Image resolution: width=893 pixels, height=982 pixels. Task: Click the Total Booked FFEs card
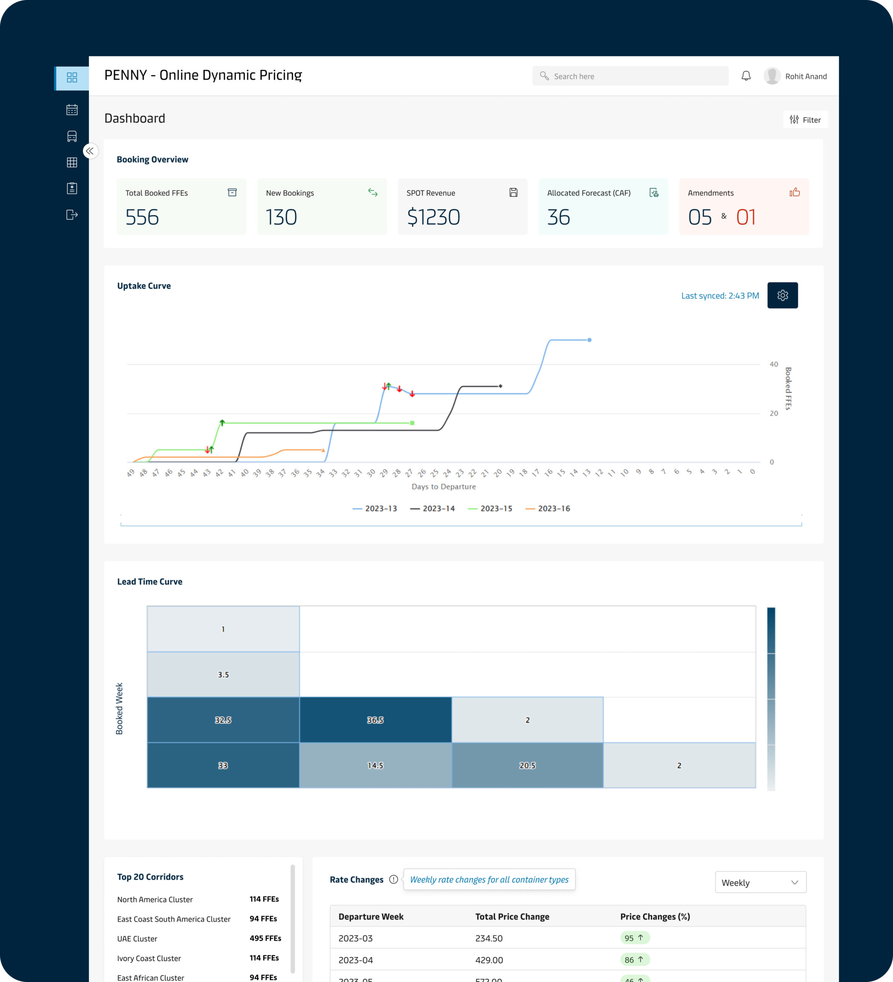[181, 206]
